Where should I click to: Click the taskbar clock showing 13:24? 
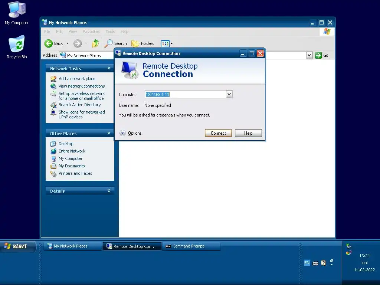(x=364, y=256)
